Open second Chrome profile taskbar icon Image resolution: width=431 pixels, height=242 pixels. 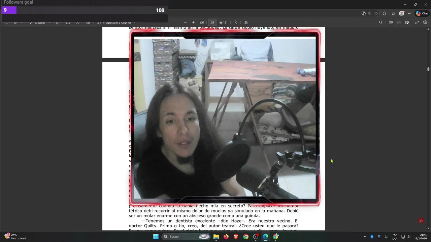(x=276, y=237)
